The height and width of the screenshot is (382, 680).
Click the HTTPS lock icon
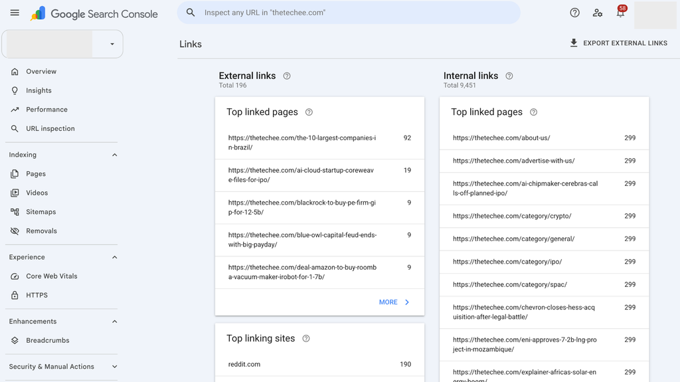pyautogui.click(x=15, y=295)
